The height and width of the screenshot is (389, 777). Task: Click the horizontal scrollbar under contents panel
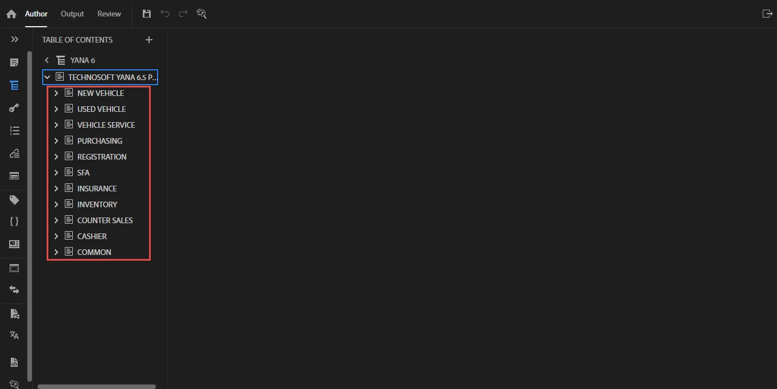coord(97,387)
